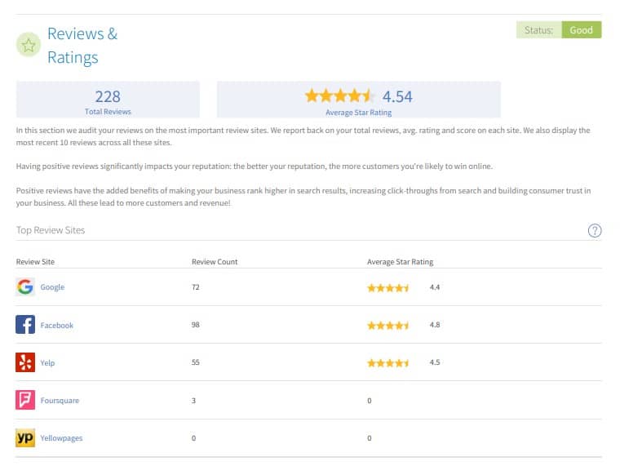
Task: Open the Yelp review site link
Action: [48, 363]
